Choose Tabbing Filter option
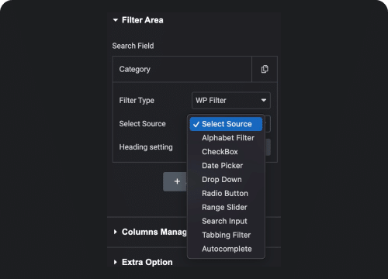 click(x=226, y=235)
